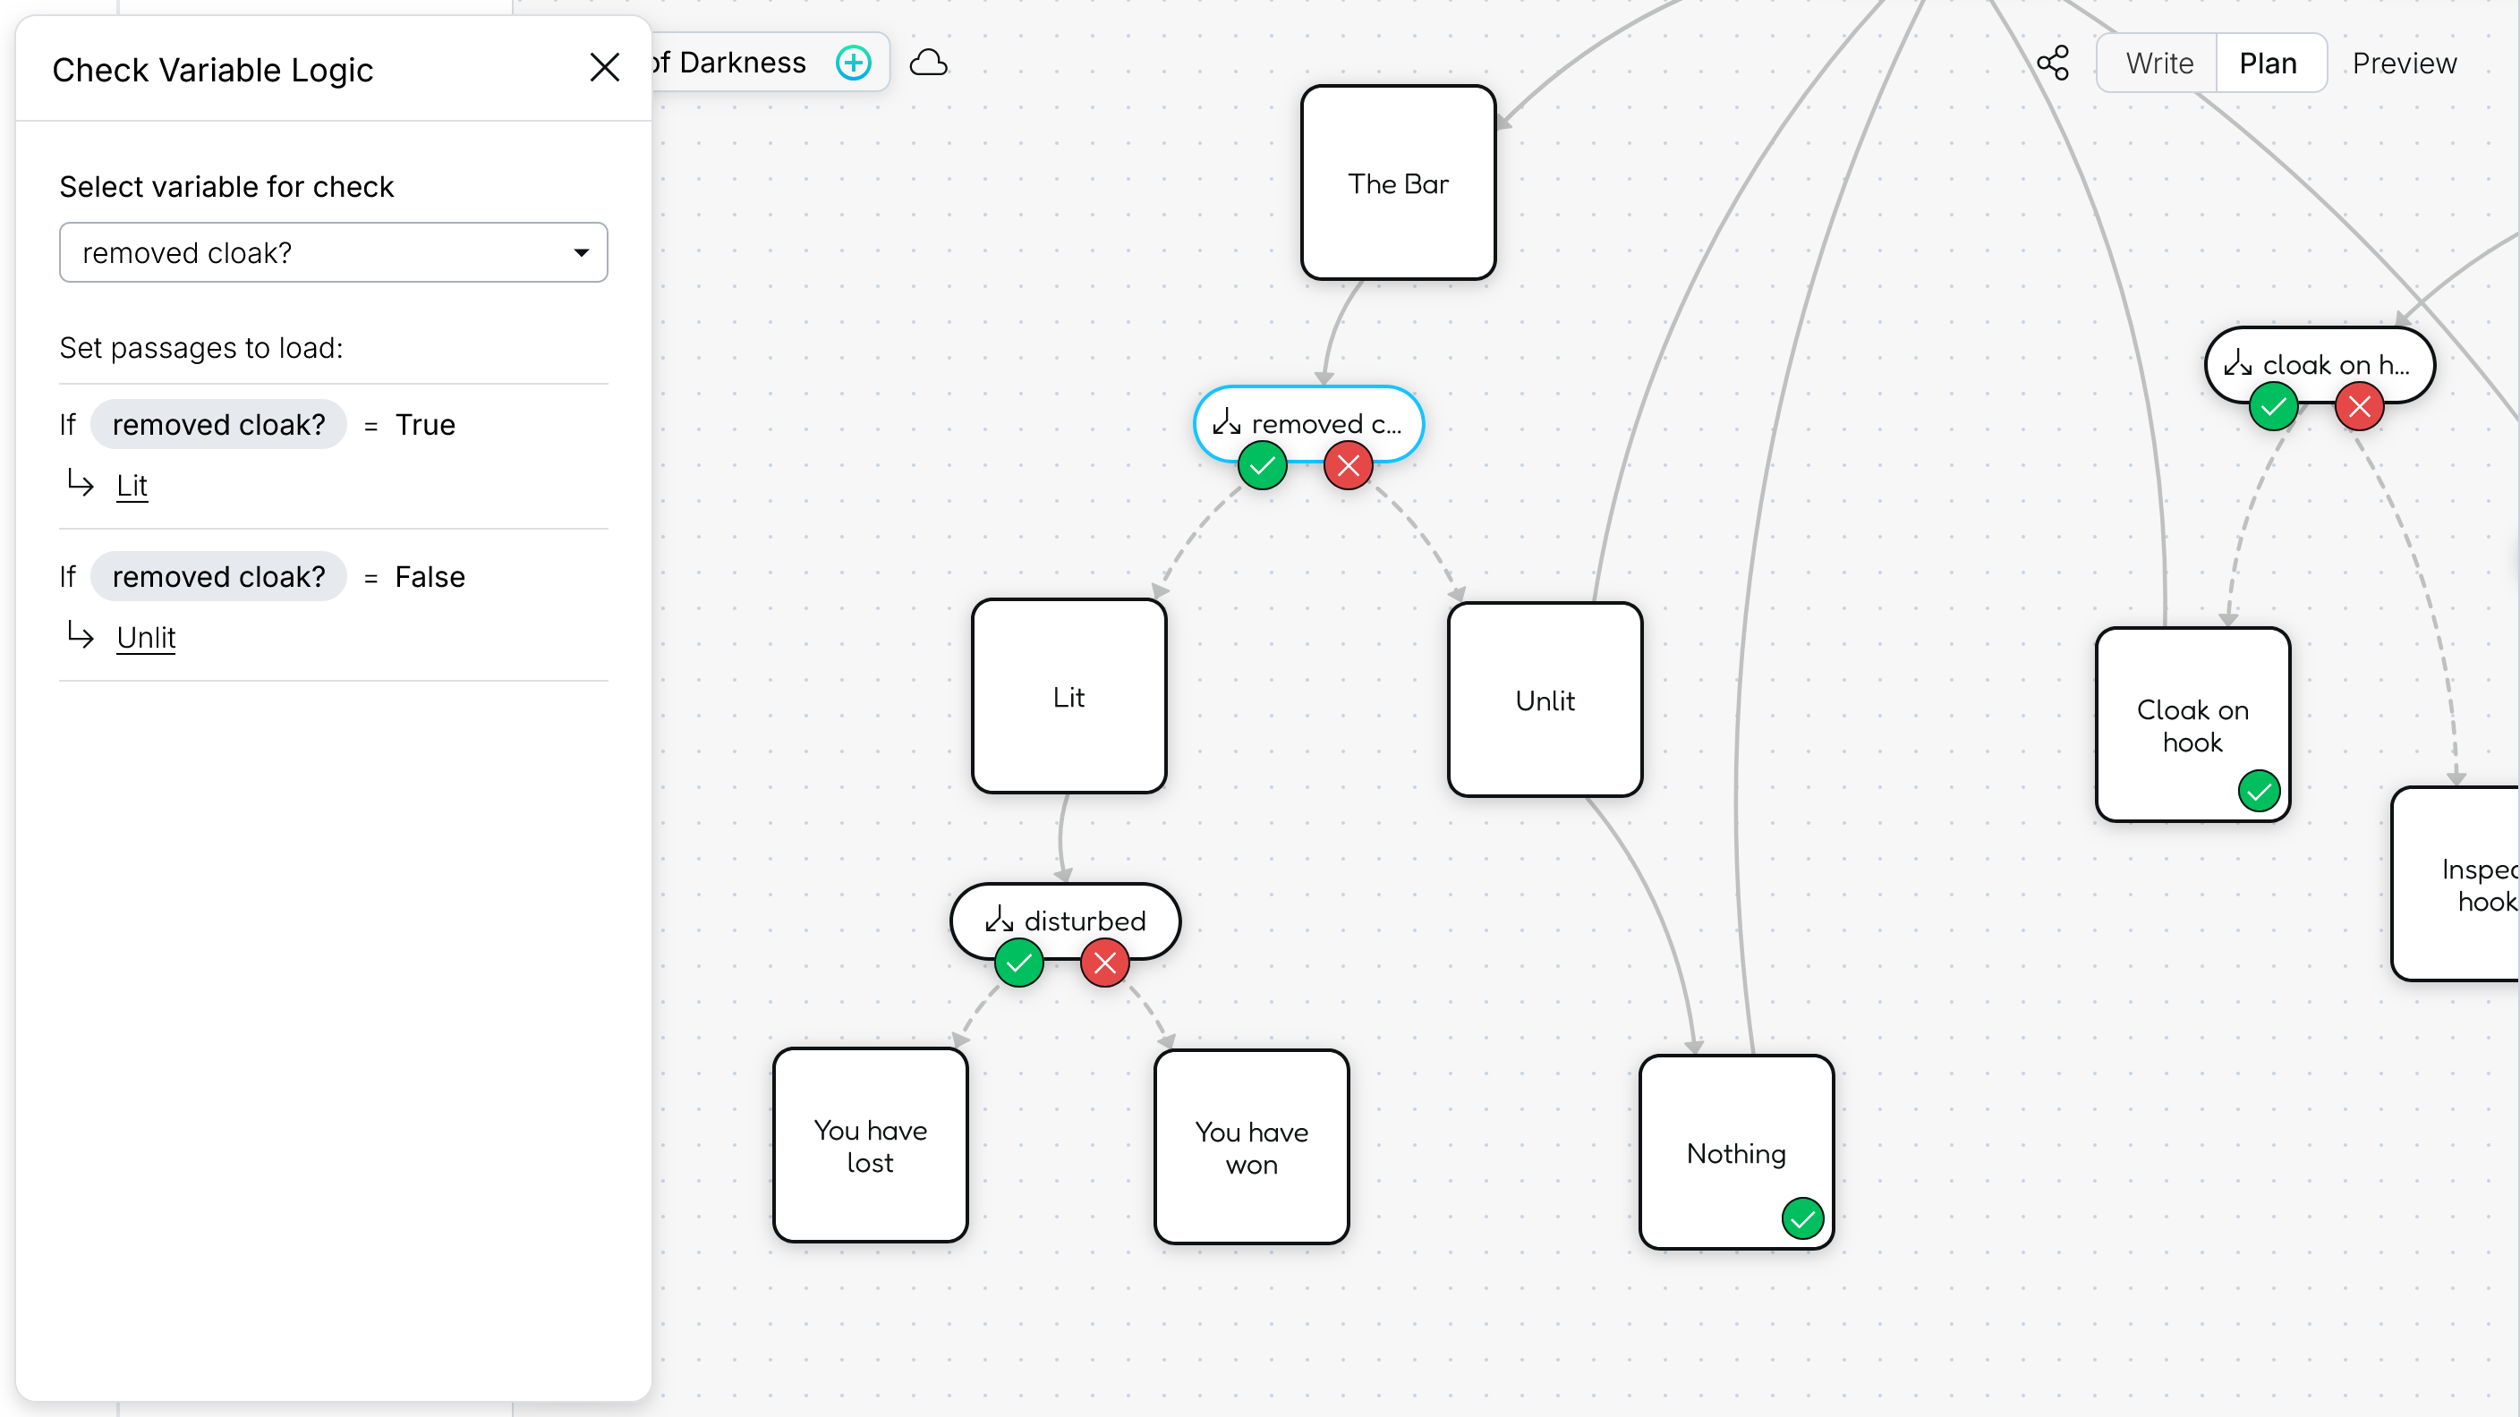
Task: Open the removed cloak? variable dropdown
Action: coord(333,252)
